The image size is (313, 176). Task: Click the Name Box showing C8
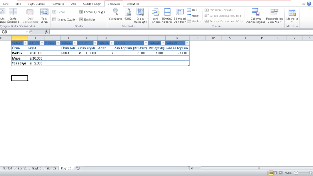[13, 32]
